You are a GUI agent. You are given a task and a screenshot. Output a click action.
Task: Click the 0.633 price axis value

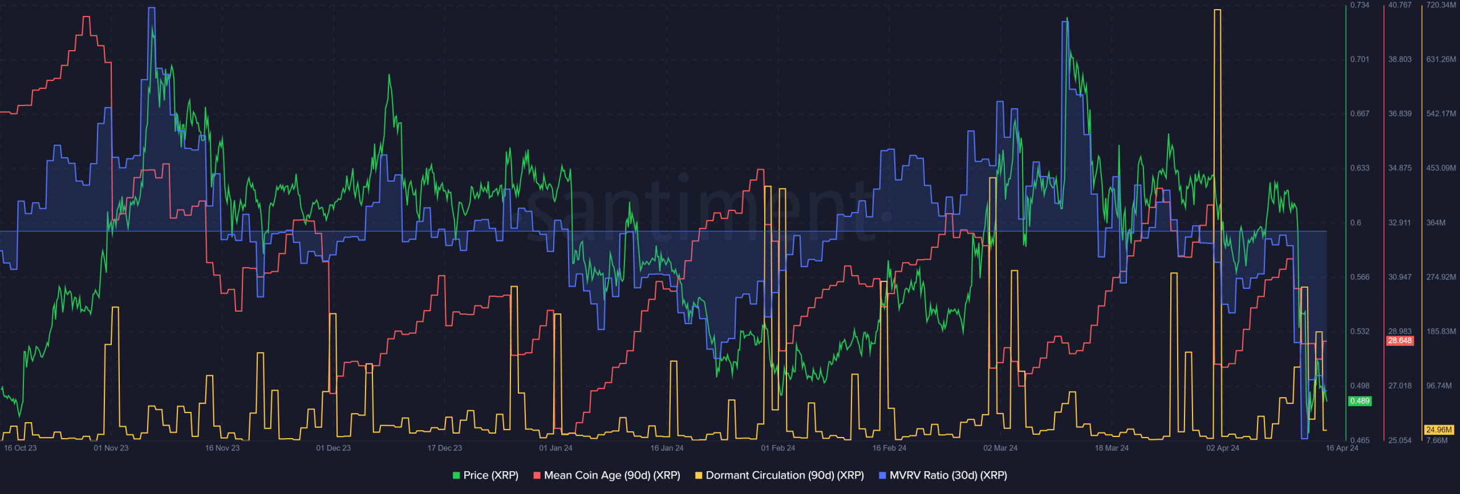click(x=1360, y=168)
